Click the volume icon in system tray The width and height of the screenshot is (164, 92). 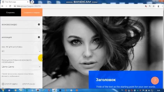tap(149, 90)
